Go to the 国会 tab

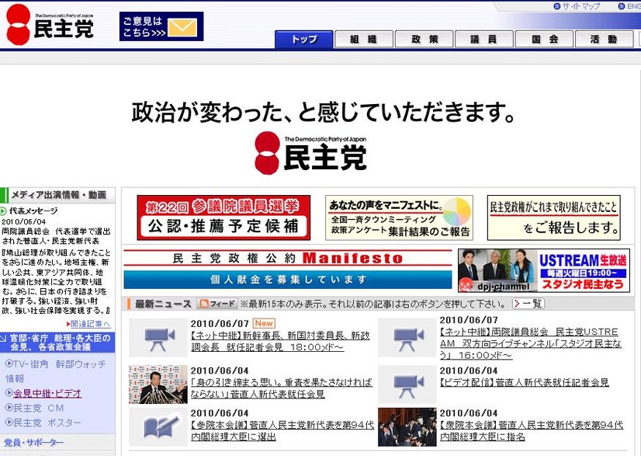coord(544,40)
